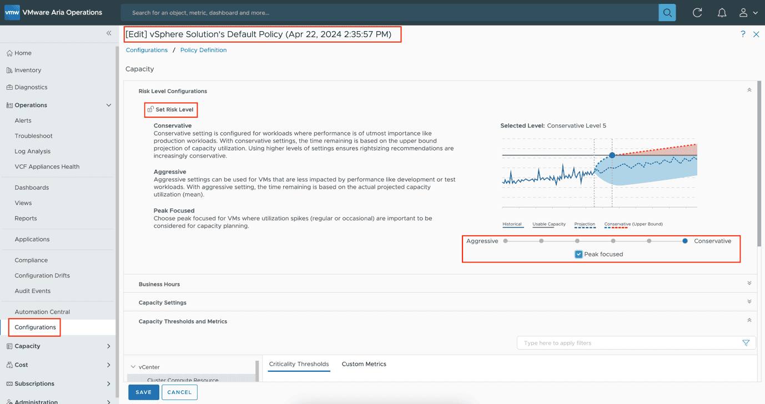
Task: Click the refresh icon in header
Action: coord(697,13)
